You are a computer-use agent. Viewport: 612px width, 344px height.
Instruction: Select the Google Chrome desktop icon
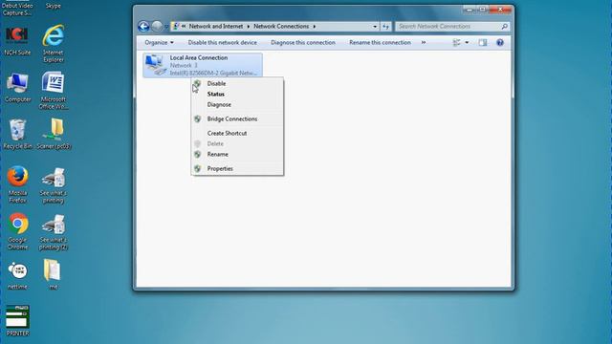click(x=17, y=231)
